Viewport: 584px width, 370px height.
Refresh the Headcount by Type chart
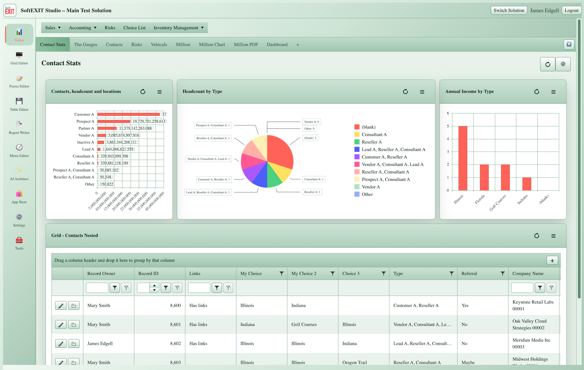[x=405, y=92]
